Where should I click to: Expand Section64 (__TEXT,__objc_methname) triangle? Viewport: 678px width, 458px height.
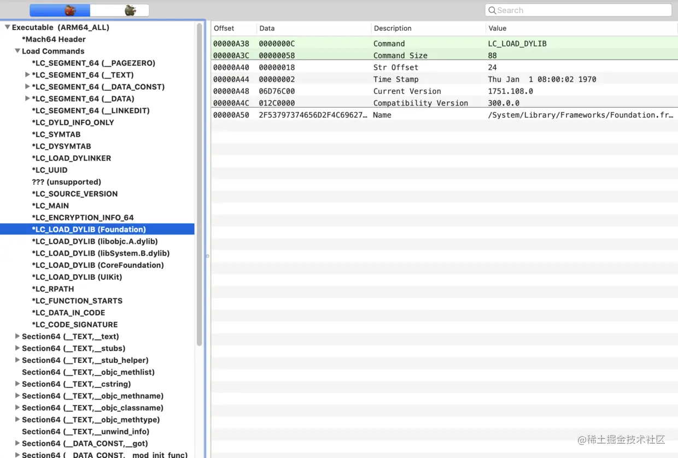tap(17, 396)
